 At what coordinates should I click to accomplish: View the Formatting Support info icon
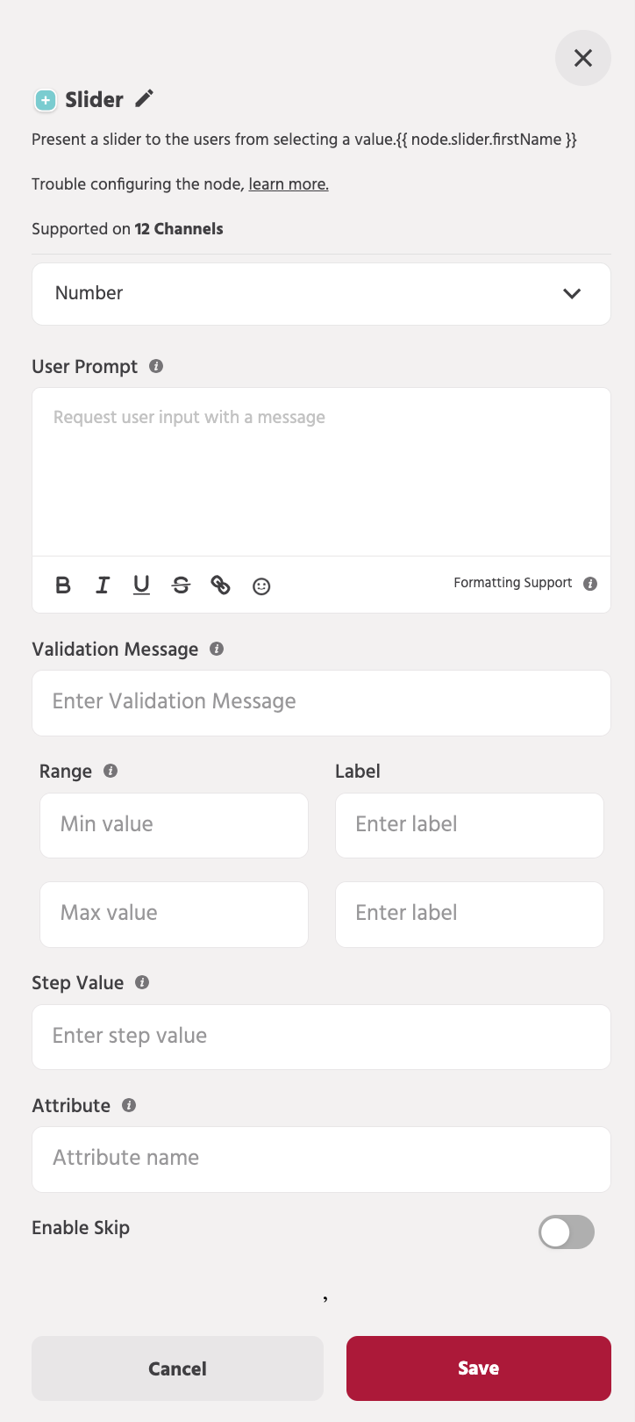[x=591, y=582]
